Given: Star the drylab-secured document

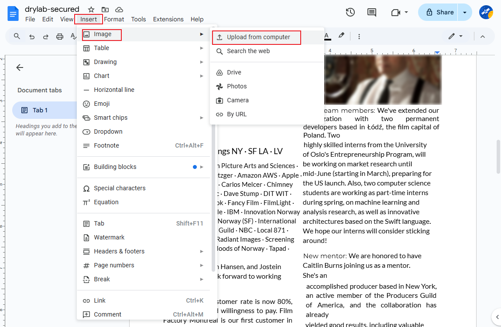Looking at the screenshot, I should pyautogui.click(x=91, y=10).
